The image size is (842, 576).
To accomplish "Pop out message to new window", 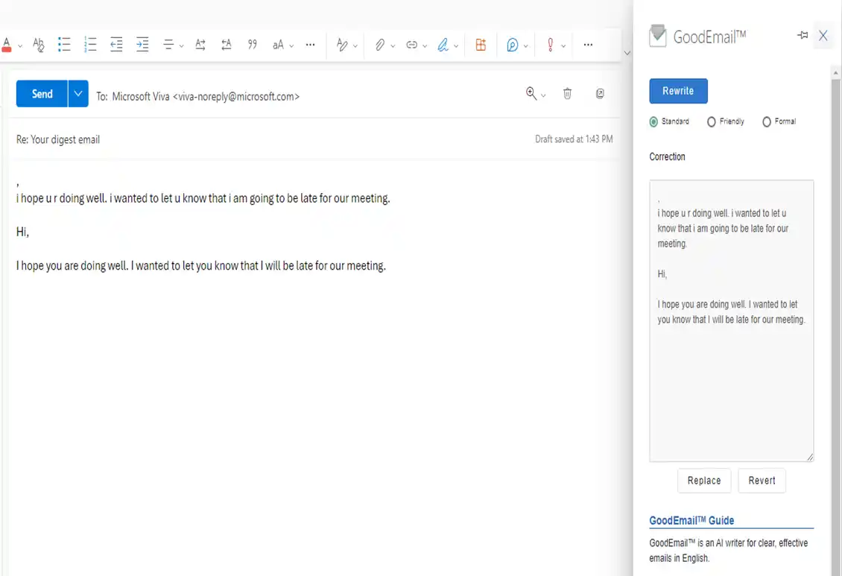I will [600, 93].
